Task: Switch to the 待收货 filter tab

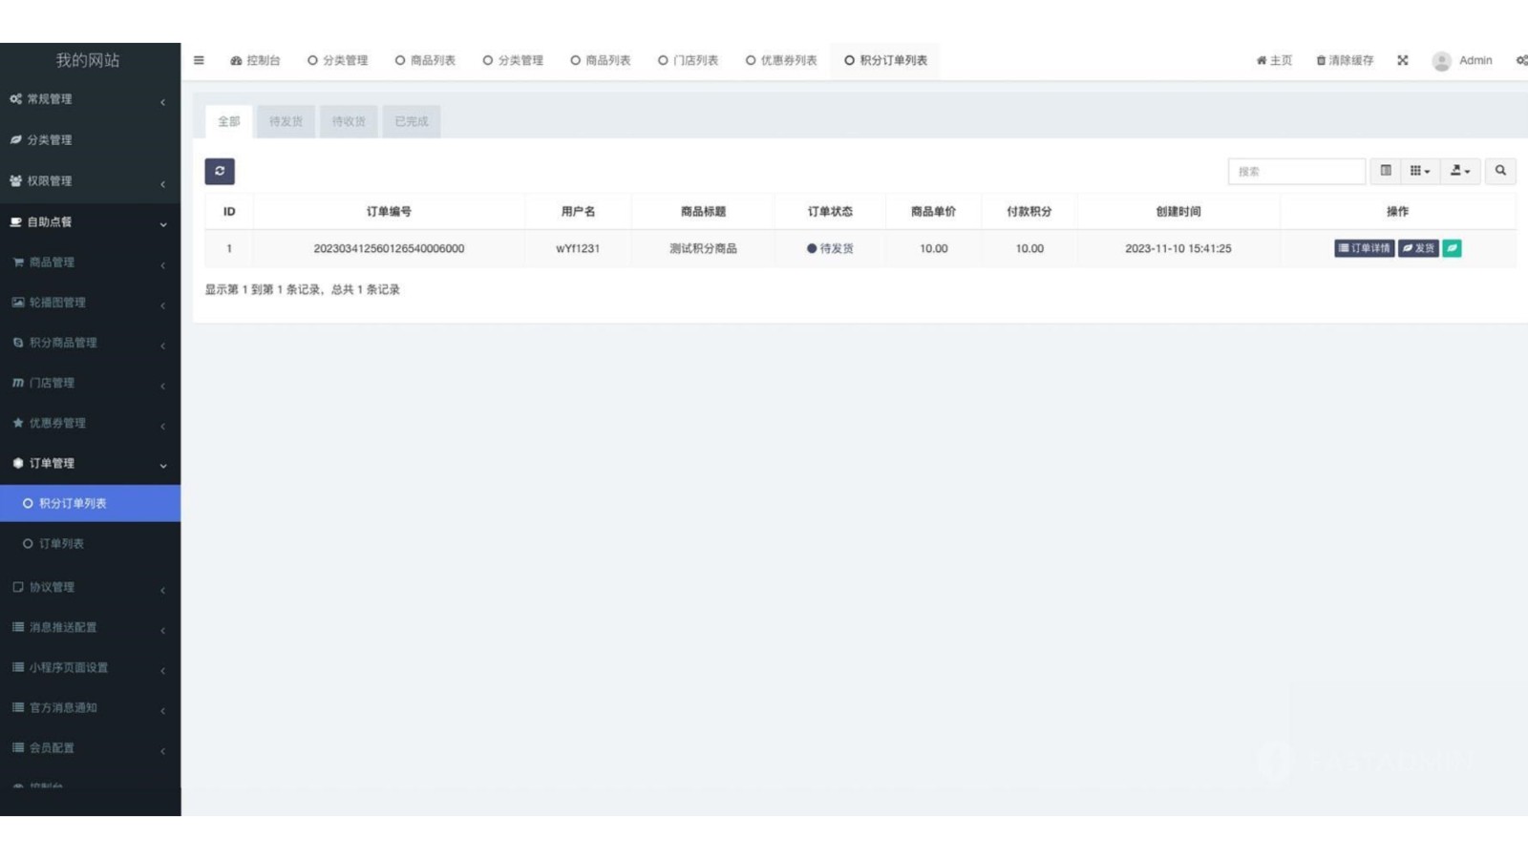Action: coord(349,121)
